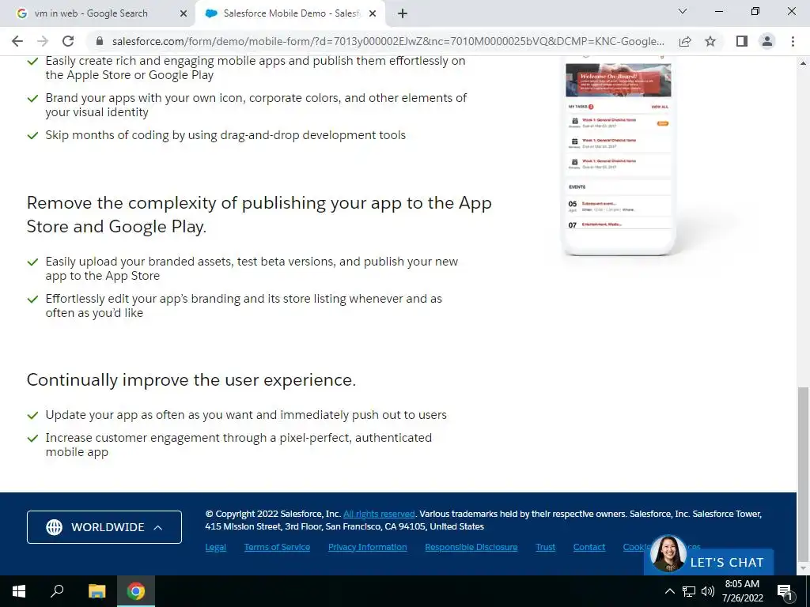Image resolution: width=810 pixels, height=607 pixels.
Task: Open the Windows Start menu
Action: (x=19, y=591)
